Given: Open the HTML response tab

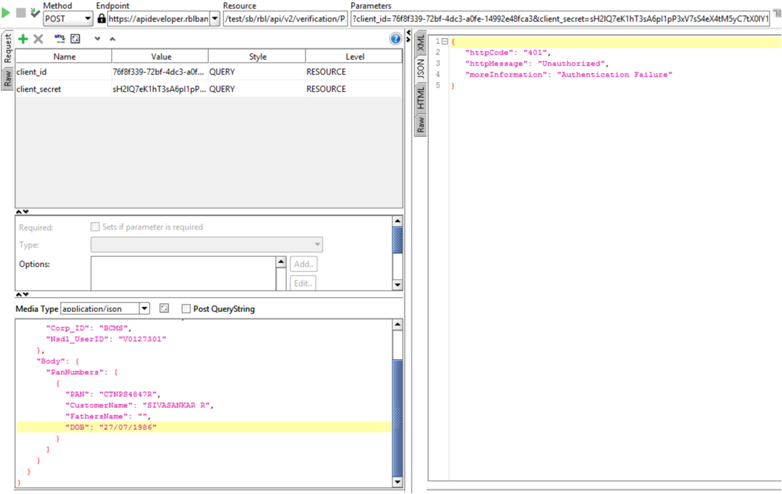Looking at the screenshot, I should (421, 98).
